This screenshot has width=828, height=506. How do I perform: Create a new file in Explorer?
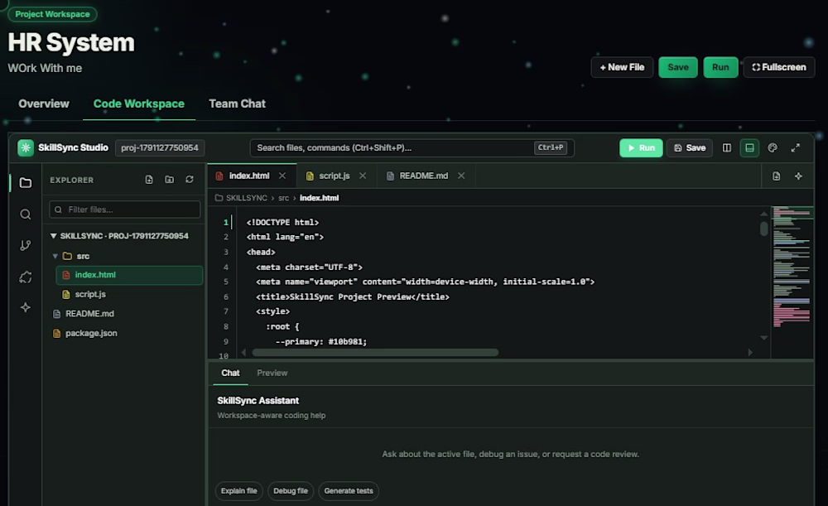(x=149, y=180)
